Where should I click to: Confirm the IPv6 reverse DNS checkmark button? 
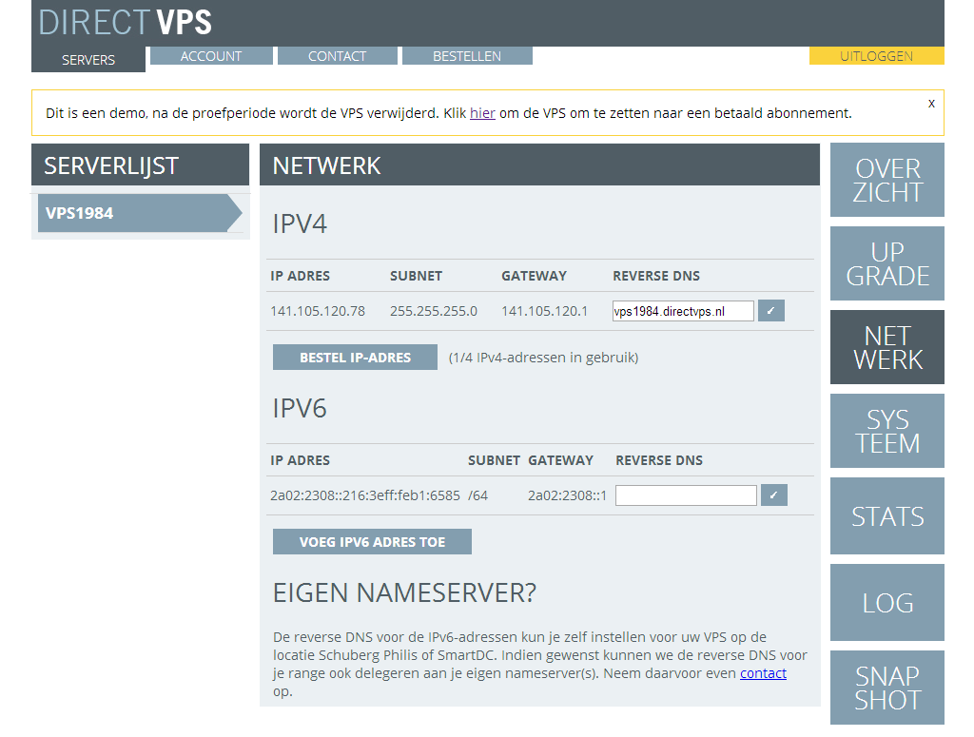pyautogui.click(x=774, y=495)
